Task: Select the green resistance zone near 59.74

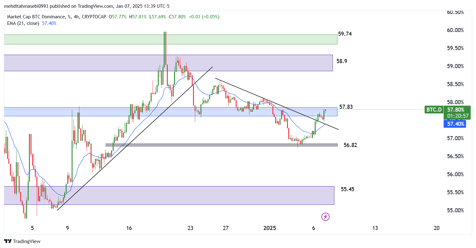Action: 171,39
